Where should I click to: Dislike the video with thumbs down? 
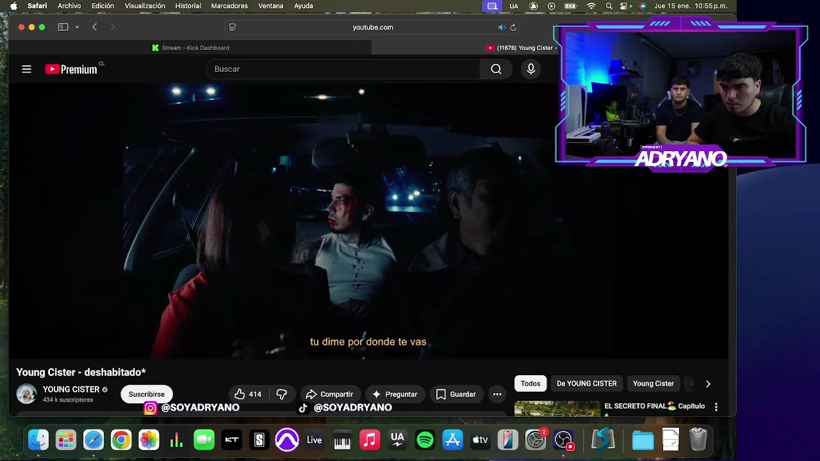coord(282,394)
